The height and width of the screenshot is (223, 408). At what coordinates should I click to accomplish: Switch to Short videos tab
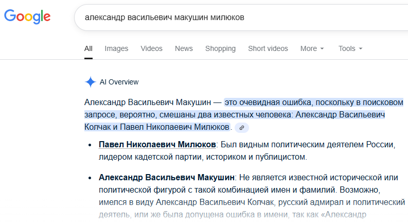coord(268,48)
